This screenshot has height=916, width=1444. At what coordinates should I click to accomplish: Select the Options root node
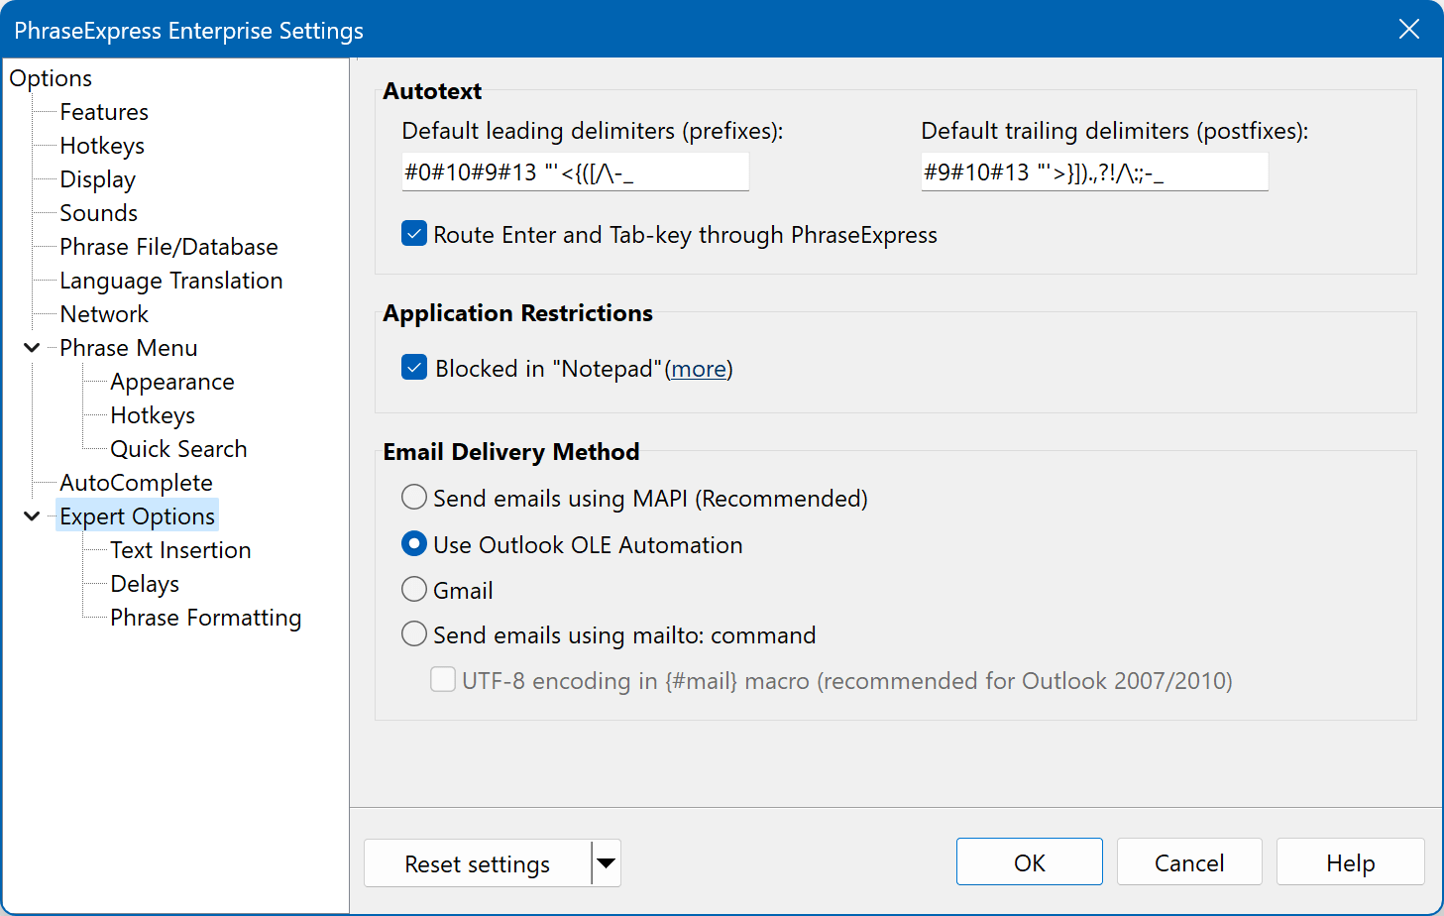coord(51,78)
